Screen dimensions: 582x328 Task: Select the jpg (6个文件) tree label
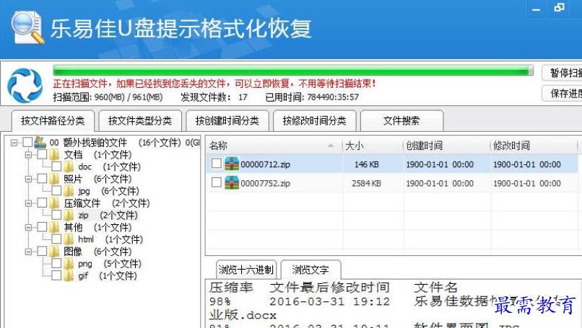(x=108, y=191)
